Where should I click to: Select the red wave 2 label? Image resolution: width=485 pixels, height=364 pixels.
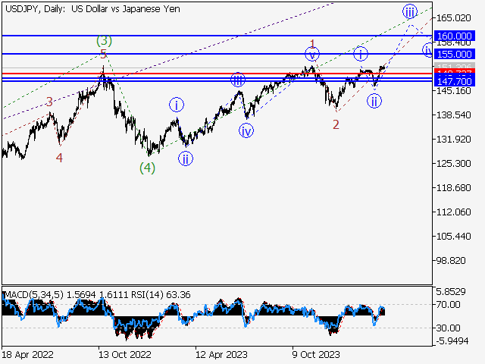(x=335, y=124)
